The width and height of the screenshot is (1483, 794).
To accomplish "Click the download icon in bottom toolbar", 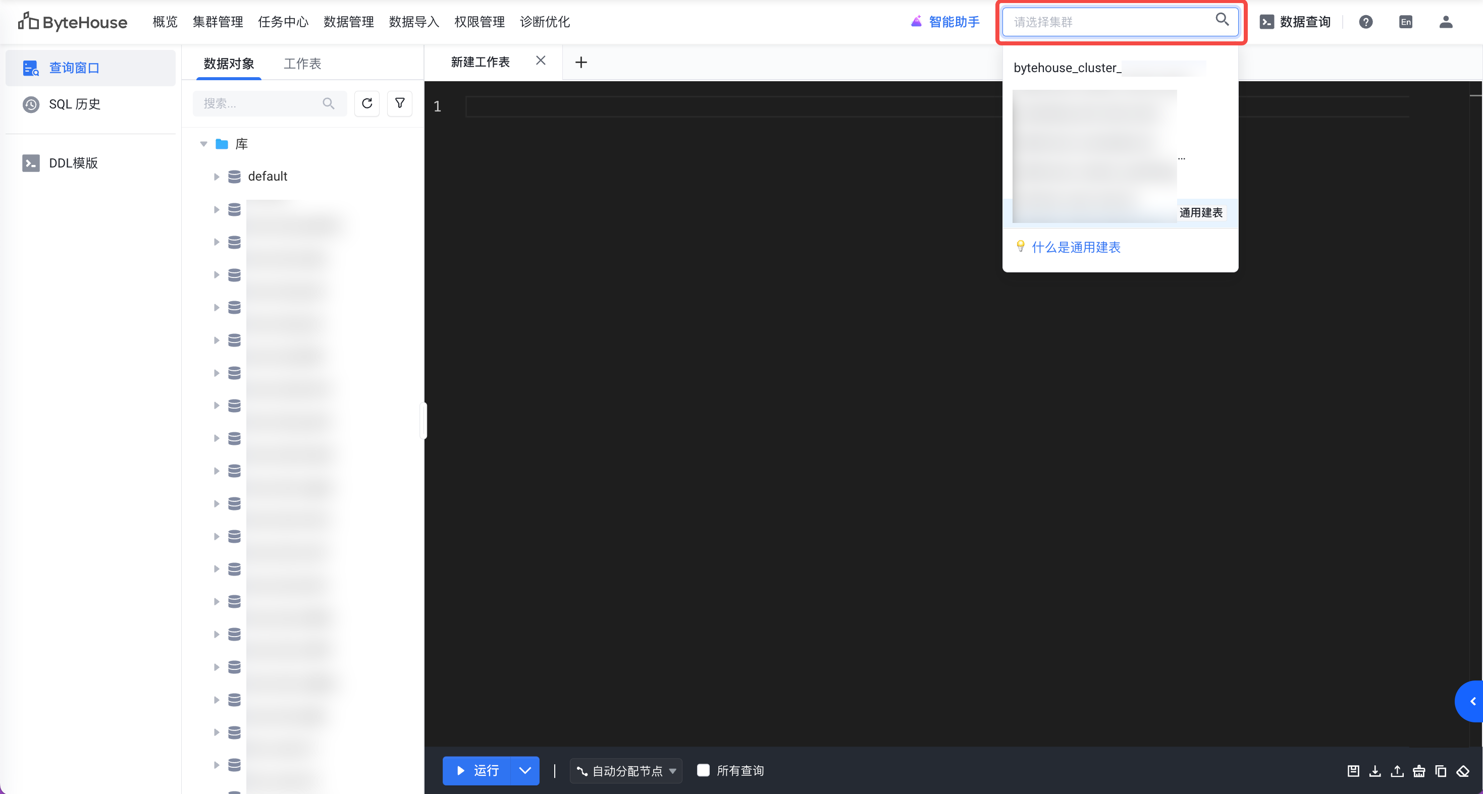I will 1375,771.
